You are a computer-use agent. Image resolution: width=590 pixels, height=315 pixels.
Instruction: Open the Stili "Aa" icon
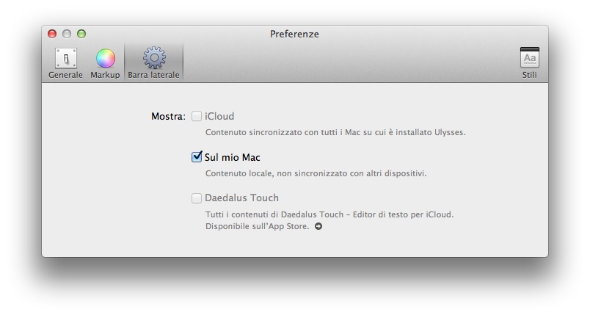(x=529, y=59)
